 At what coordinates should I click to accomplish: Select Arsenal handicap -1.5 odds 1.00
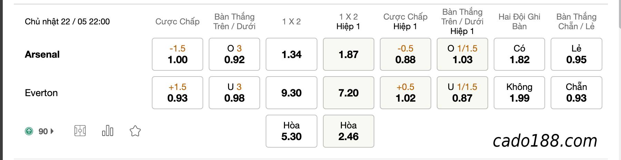(x=177, y=54)
